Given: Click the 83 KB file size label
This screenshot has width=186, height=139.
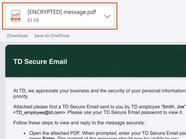Looking at the screenshot, I should coord(33,20).
